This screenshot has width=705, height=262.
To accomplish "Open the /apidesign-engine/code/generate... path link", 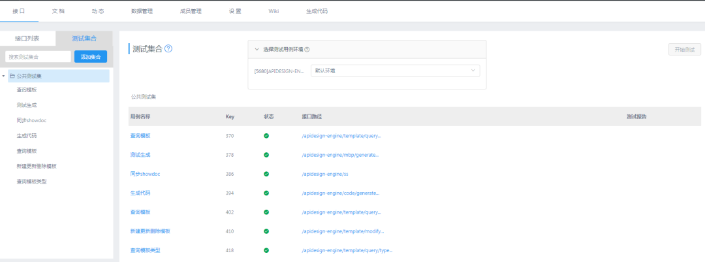I will (341, 193).
